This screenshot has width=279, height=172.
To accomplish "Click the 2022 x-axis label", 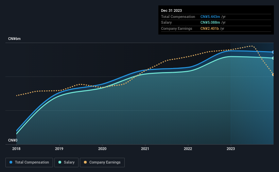I will (x=188, y=149).
